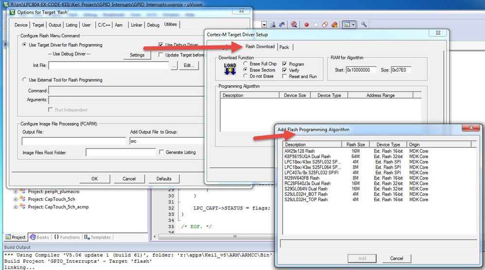Click the CapTouch_5ch_acmp project icon
Viewport: 485px width, 270px height.
pyautogui.click(x=22, y=207)
